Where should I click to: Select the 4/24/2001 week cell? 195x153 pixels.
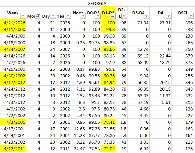[13, 135]
